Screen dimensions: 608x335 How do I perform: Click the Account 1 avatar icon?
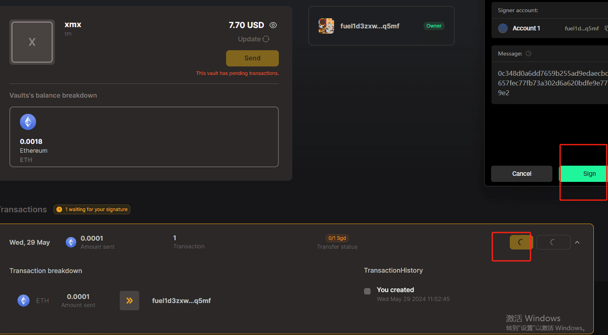coord(503,28)
